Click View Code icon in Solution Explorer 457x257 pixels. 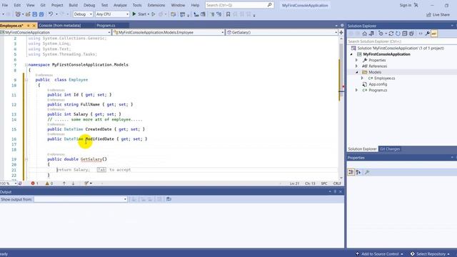tap(421, 34)
